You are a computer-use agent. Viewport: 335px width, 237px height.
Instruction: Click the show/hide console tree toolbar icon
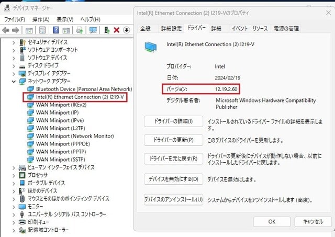(x=29, y=30)
